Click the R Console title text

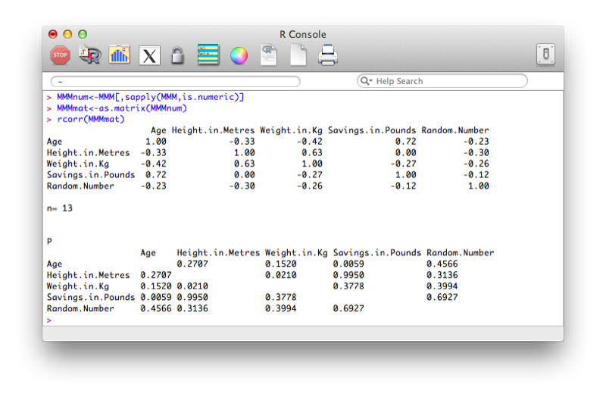(x=302, y=34)
